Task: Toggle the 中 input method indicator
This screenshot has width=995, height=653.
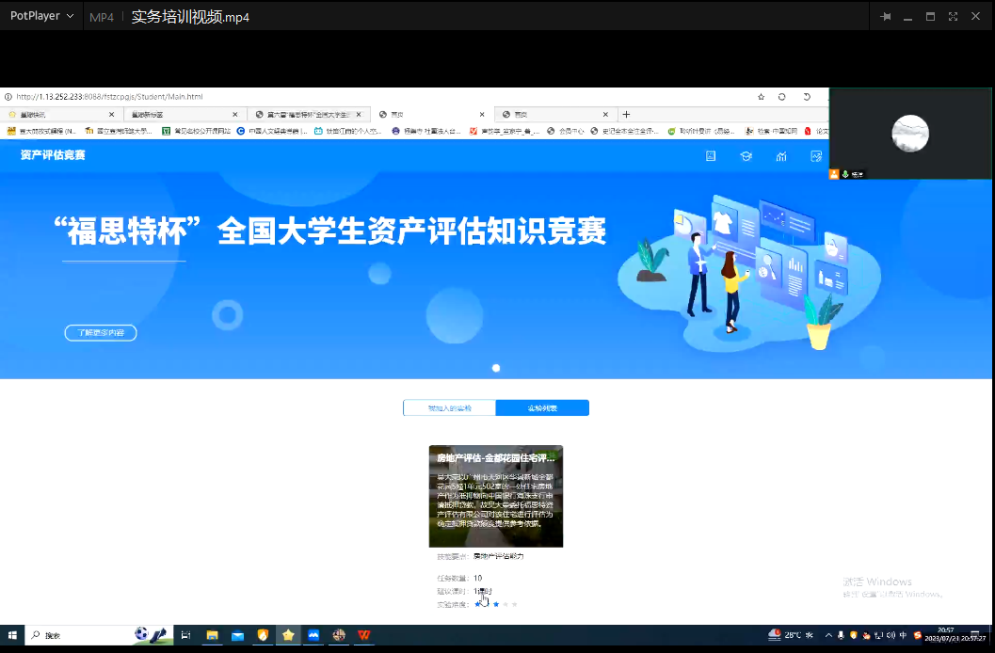Action: 904,635
